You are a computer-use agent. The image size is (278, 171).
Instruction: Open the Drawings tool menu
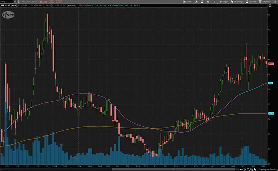click(x=237, y=1)
